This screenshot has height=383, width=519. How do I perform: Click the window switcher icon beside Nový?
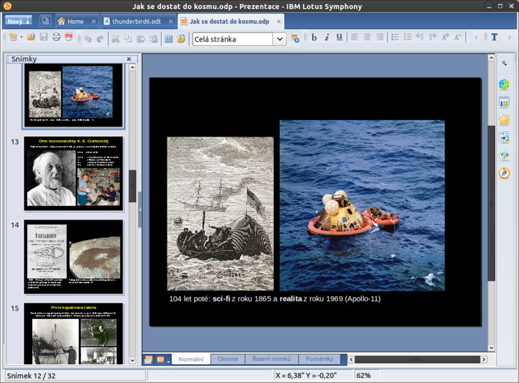[x=45, y=21]
